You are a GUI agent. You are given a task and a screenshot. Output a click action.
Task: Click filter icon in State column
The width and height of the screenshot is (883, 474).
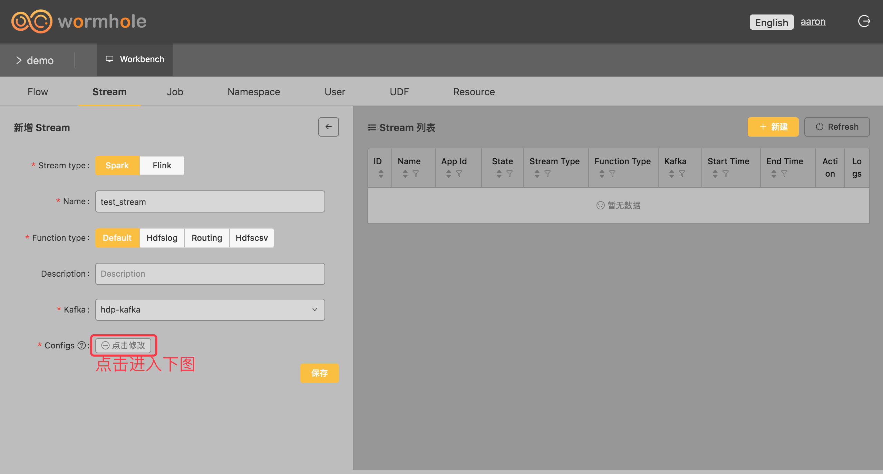510,174
